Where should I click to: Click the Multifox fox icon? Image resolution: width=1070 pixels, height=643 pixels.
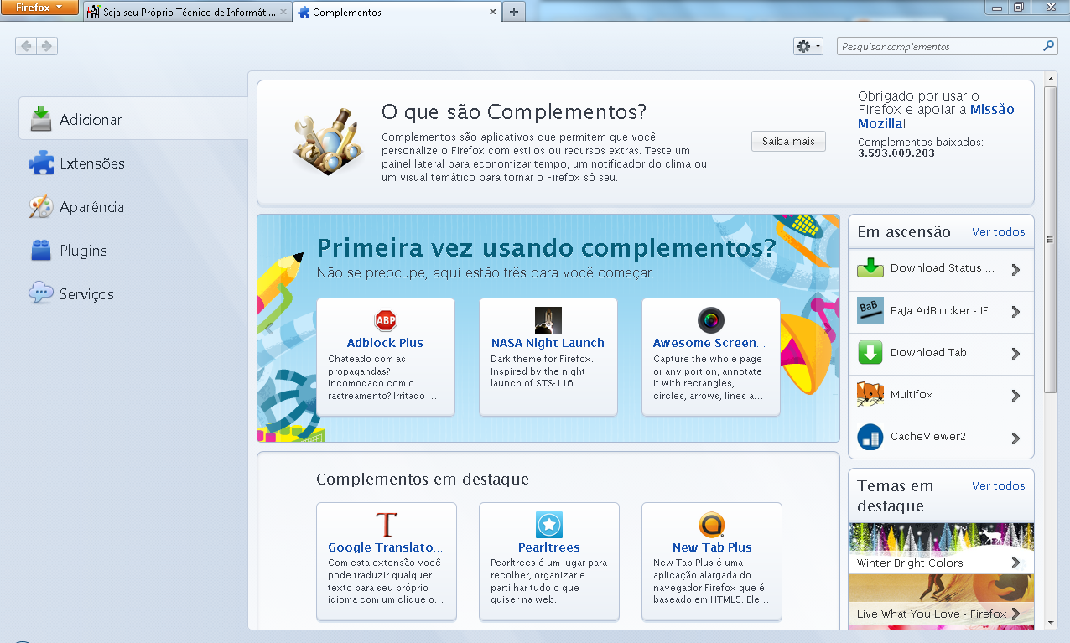point(870,394)
